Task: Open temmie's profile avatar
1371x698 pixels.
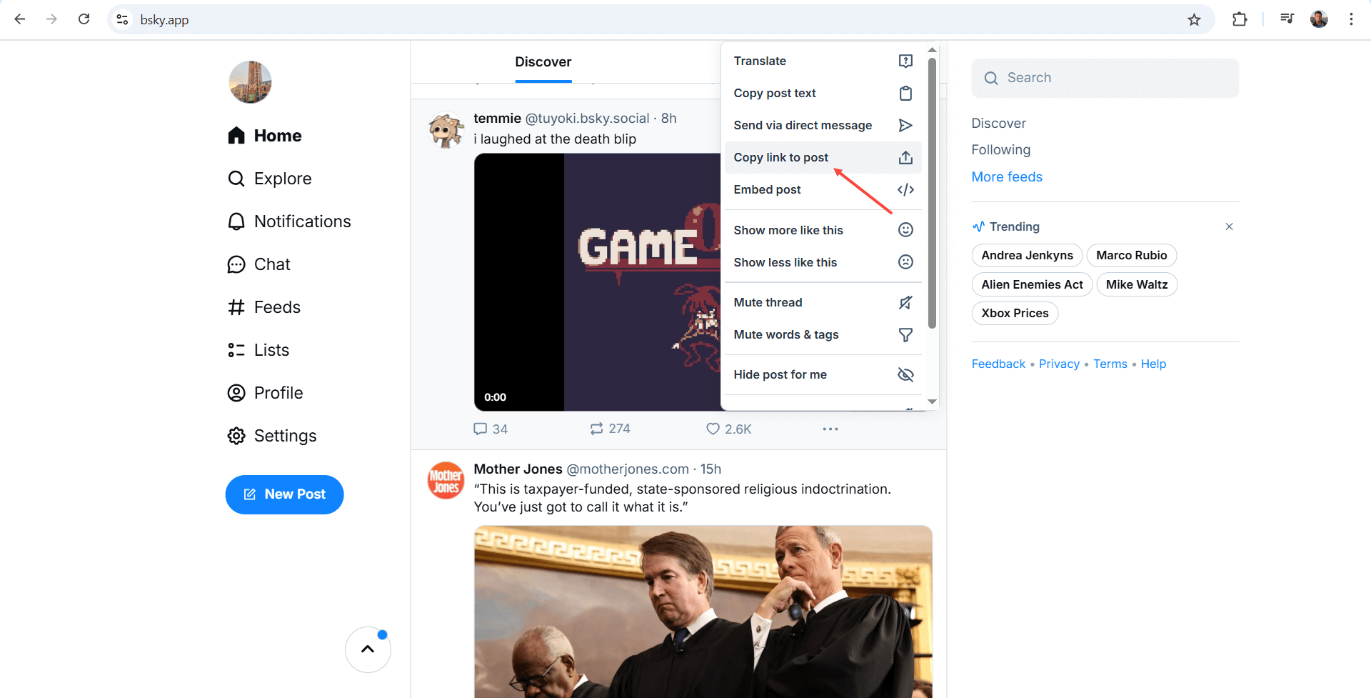Action: 446,131
